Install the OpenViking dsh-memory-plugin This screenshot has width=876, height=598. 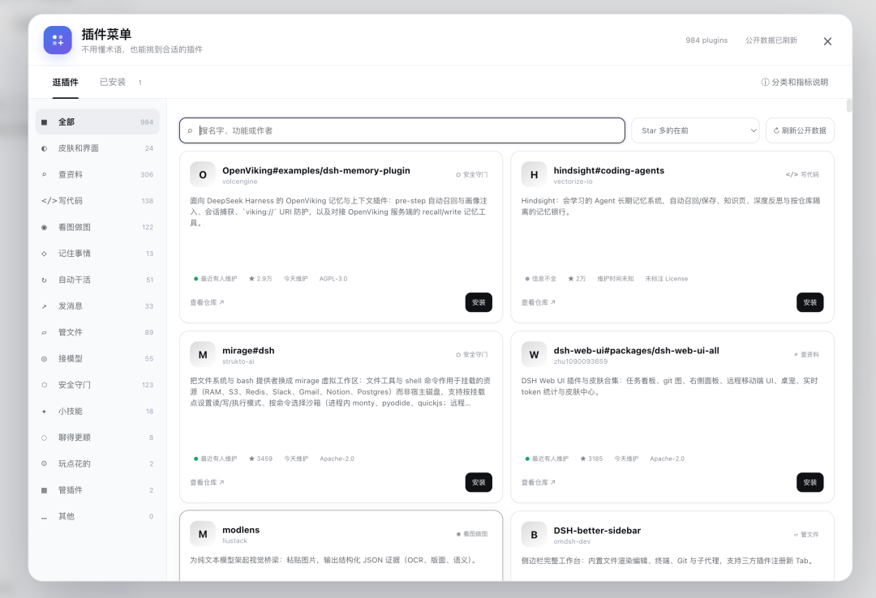pos(479,302)
